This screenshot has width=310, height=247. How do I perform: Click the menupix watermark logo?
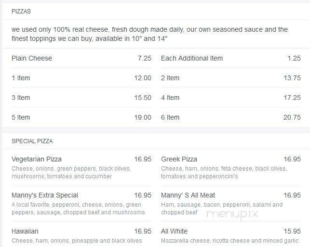[x=232, y=214]
